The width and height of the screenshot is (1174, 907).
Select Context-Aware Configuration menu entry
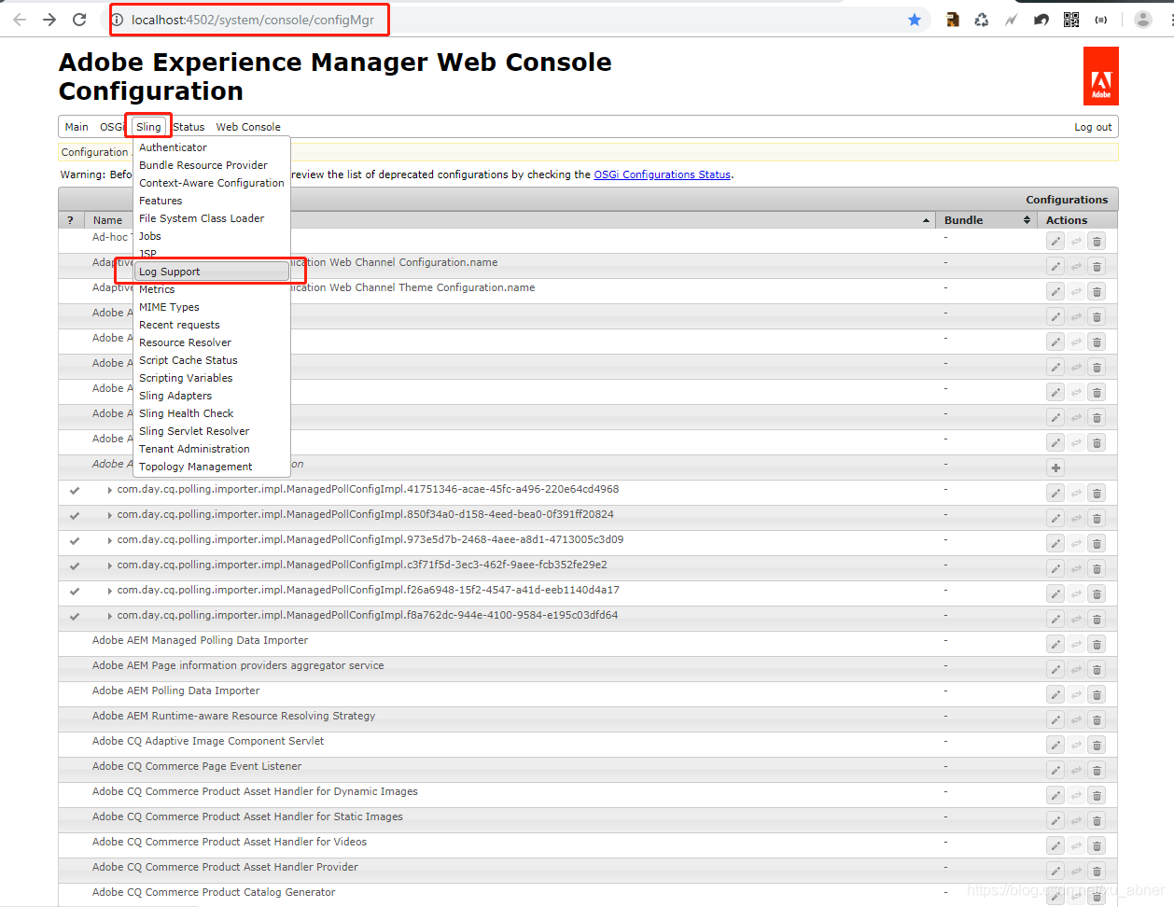212,183
